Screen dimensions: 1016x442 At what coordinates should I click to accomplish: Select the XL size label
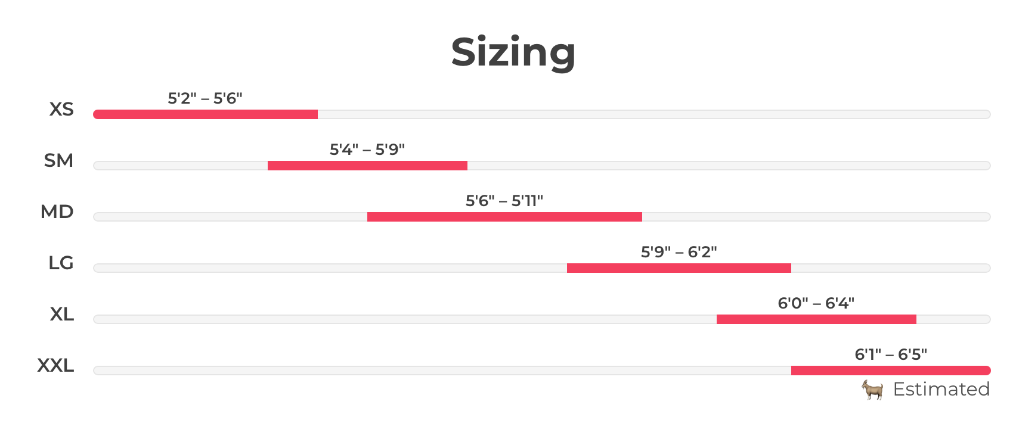tap(62, 315)
